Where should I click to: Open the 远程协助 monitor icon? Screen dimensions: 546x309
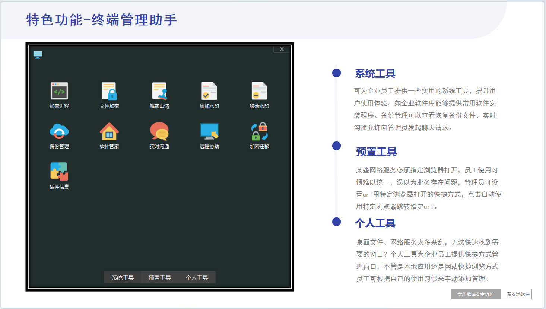(209, 131)
